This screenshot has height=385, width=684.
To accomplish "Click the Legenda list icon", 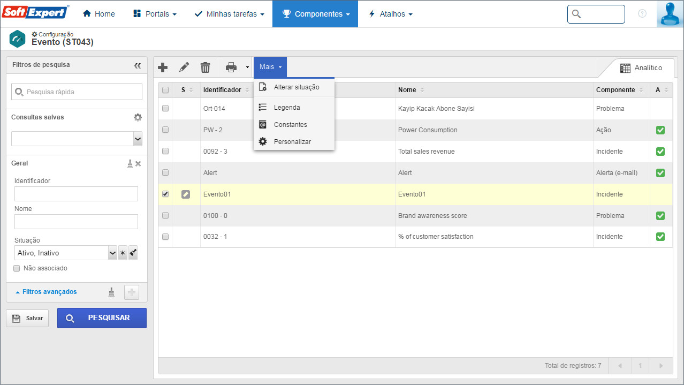I will pos(263,107).
